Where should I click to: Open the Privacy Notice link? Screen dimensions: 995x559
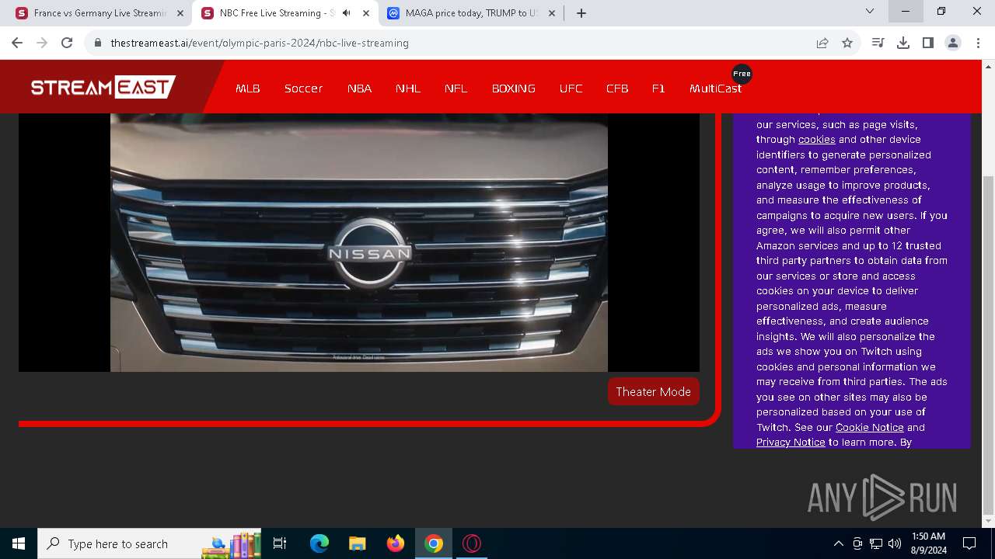[x=791, y=443]
